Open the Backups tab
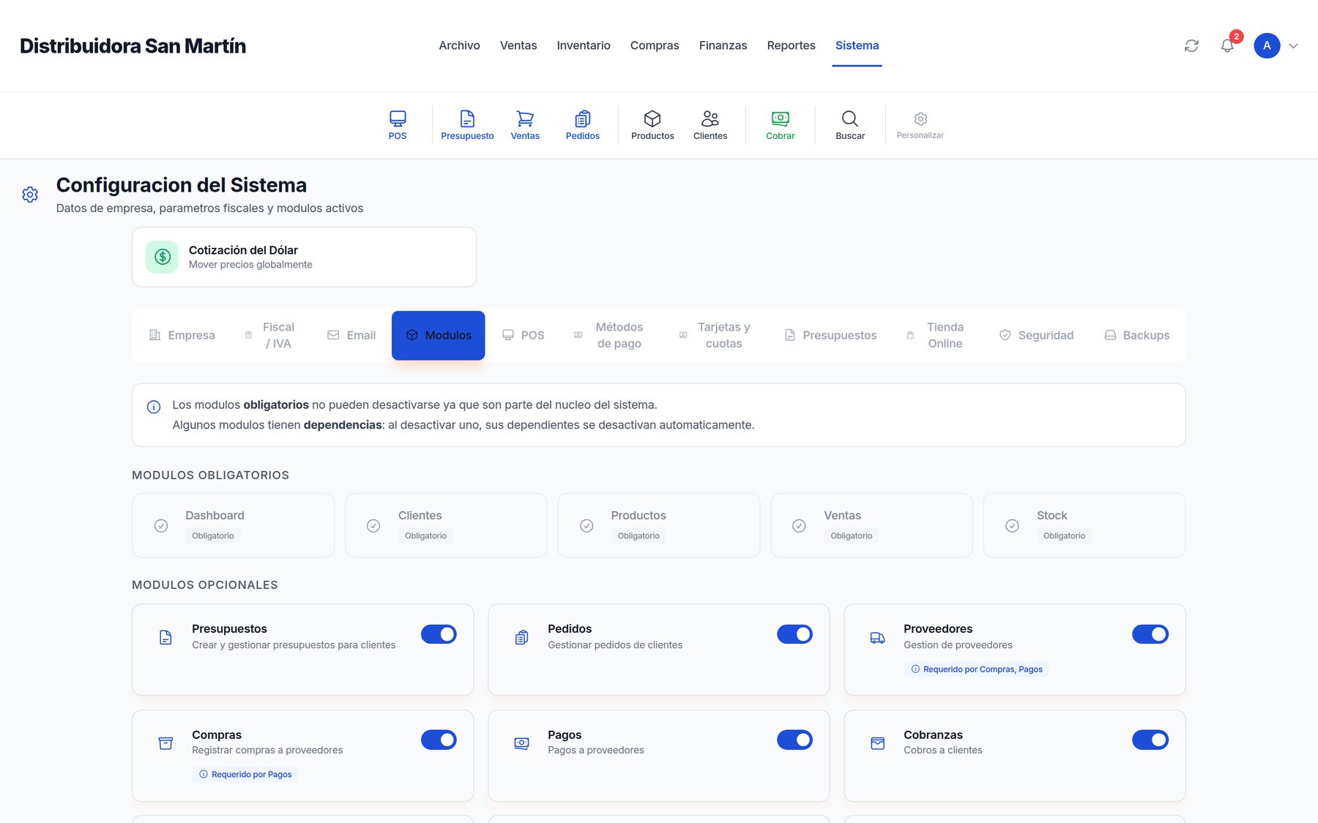 pyautogui.click(x=1136, y=335)
